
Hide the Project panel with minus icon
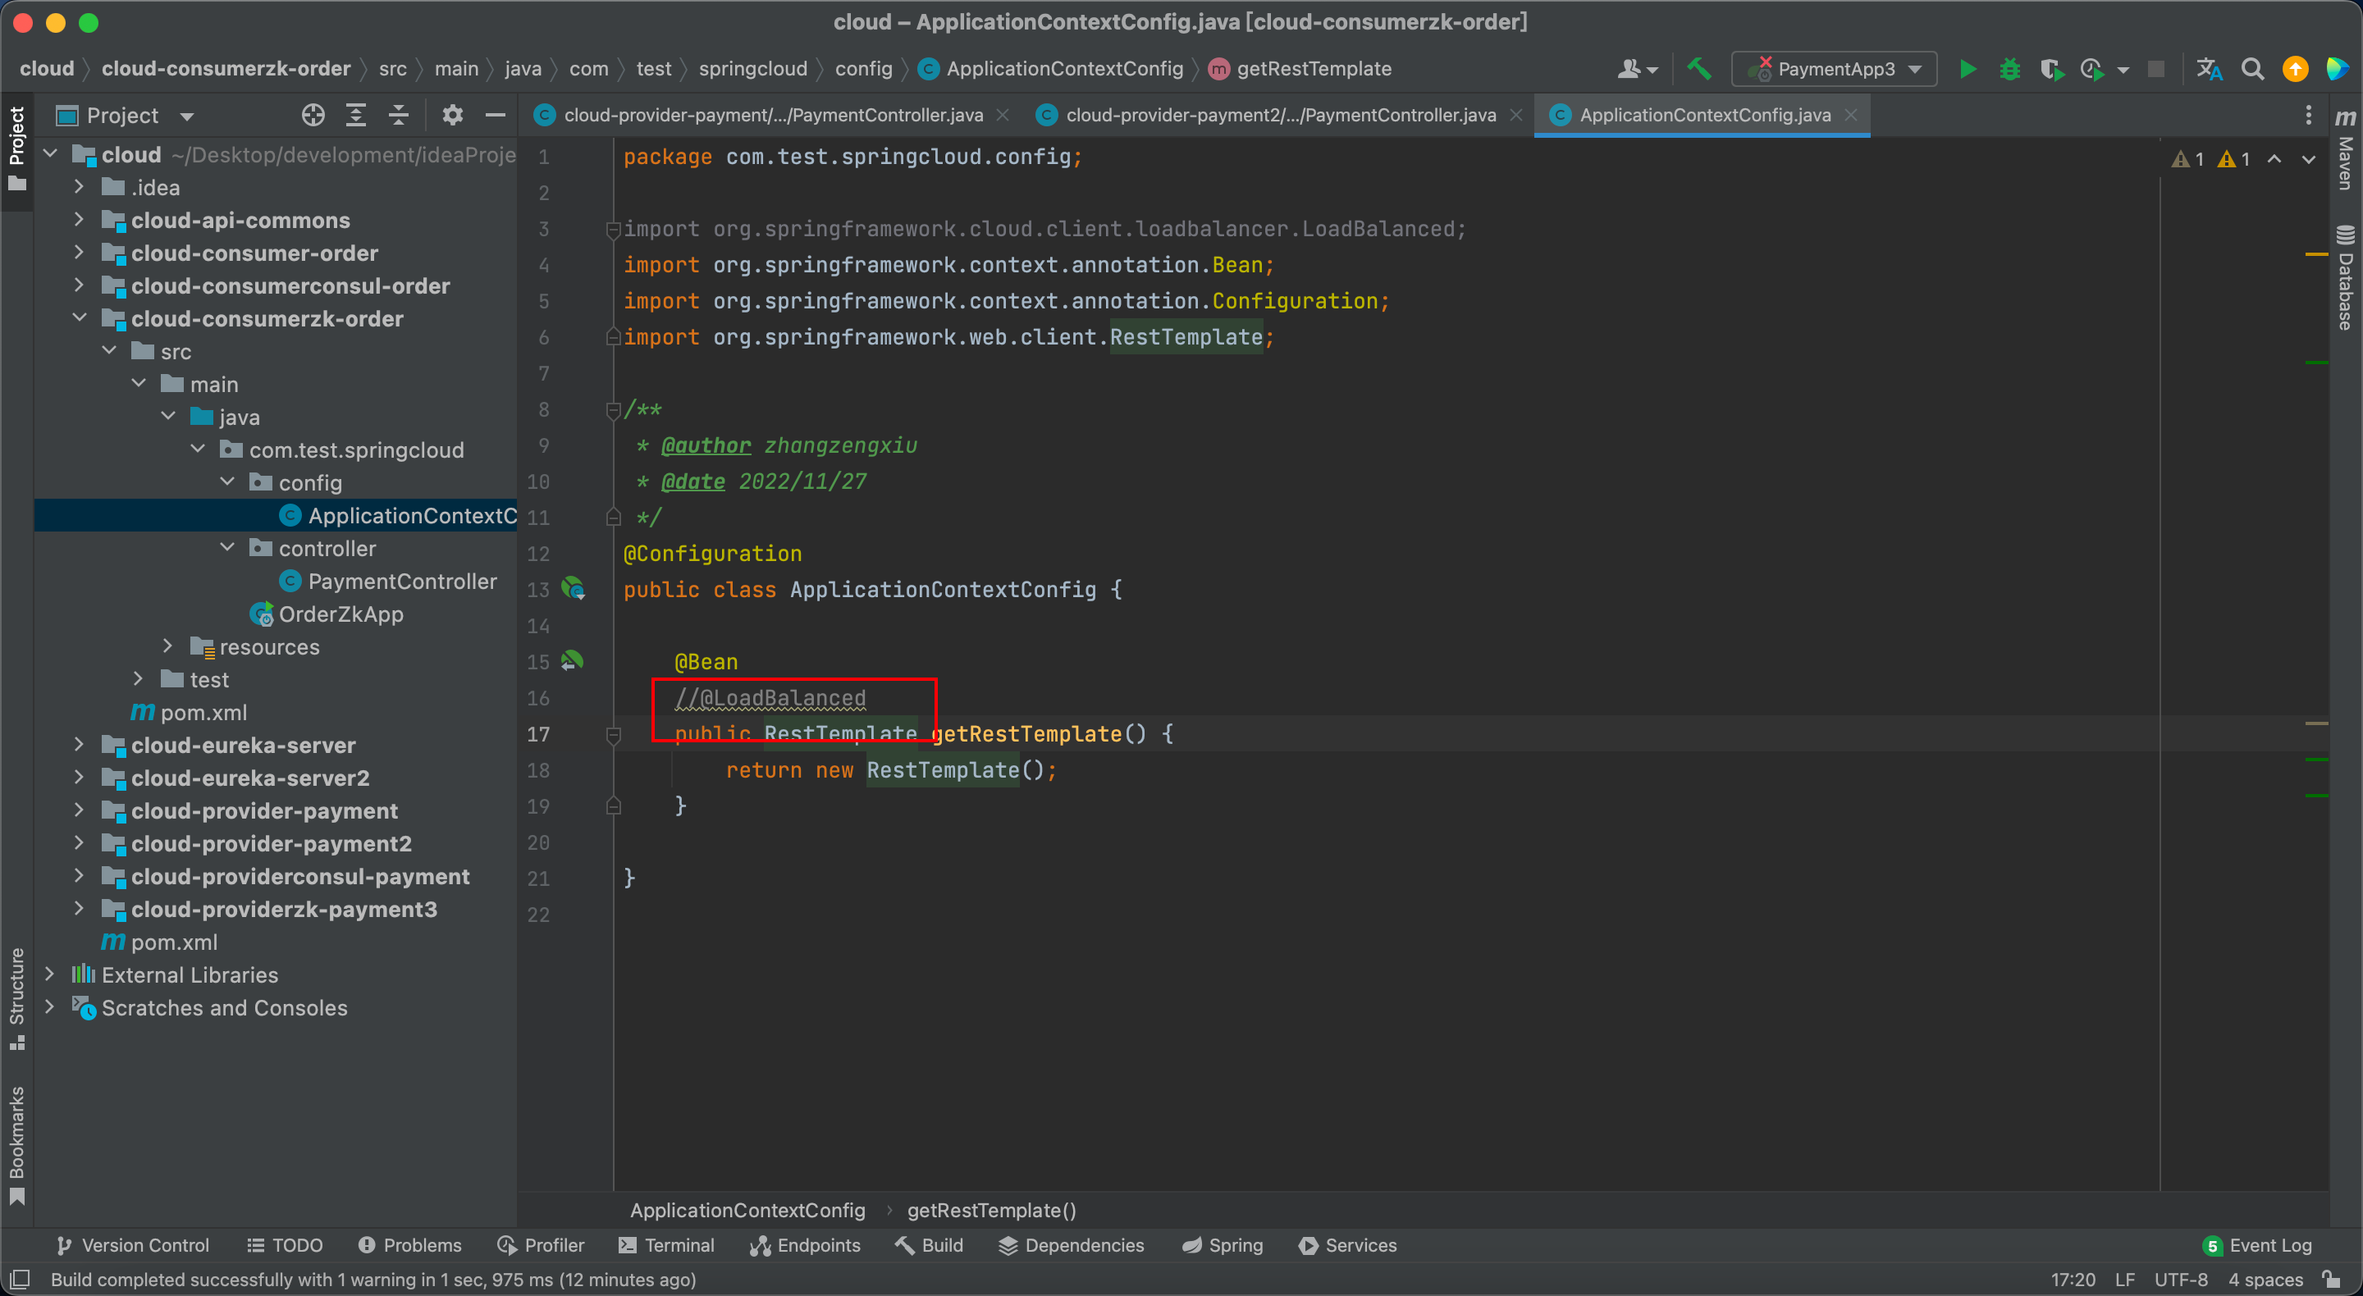[x=496, y=115]
